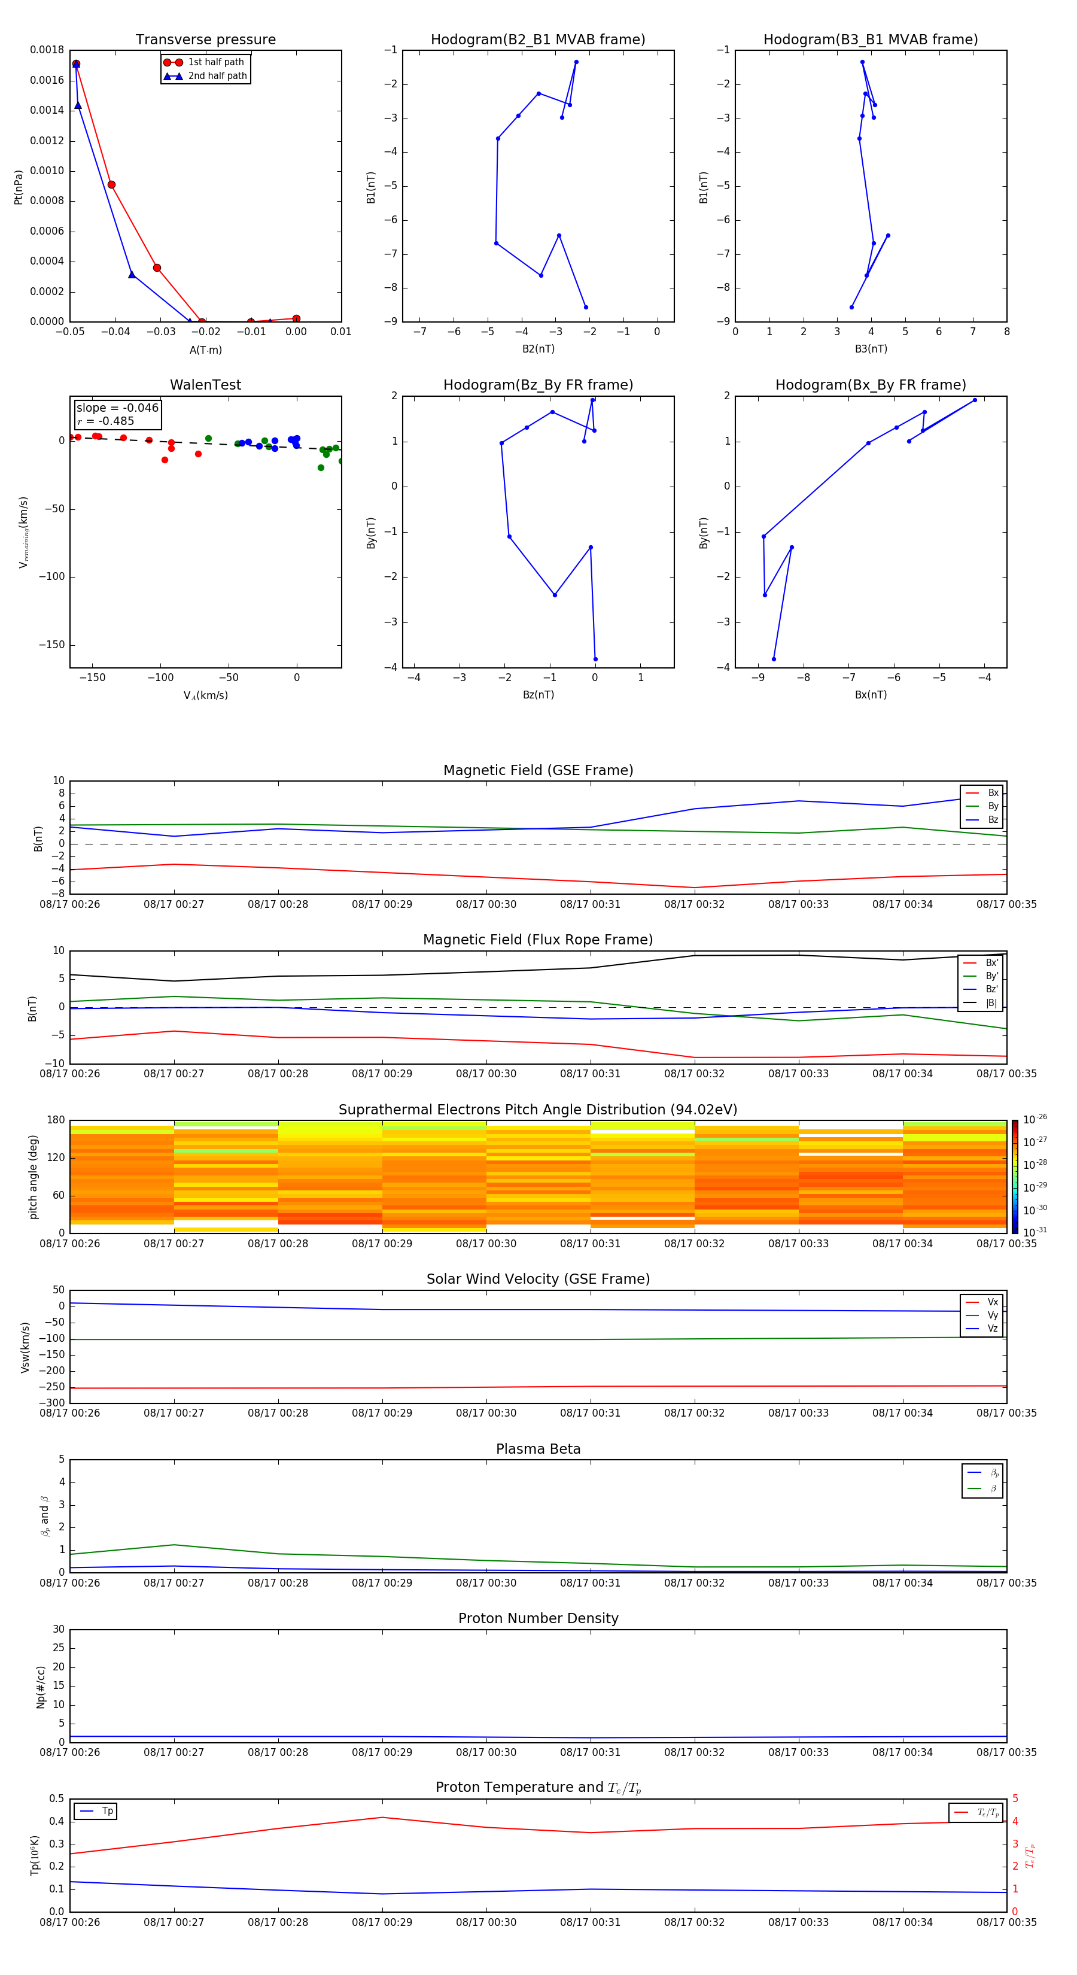The image size is (1077, 1975).
Task: Click the "Hodogram(B3_B1 MVAB frame)" title
Action: pyautogui.click(x=871, y=40)
